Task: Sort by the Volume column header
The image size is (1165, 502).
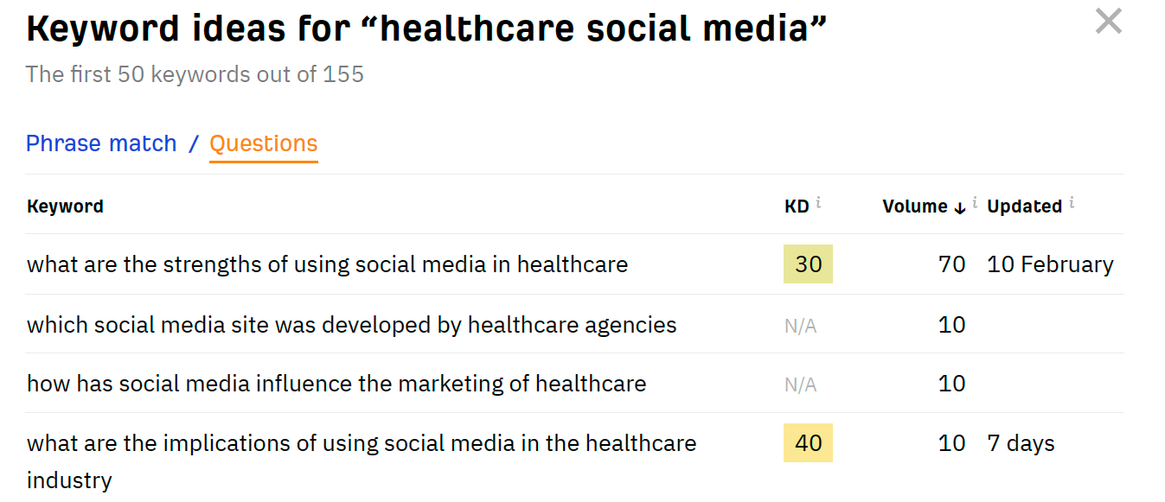Action: tap(914, 207)
